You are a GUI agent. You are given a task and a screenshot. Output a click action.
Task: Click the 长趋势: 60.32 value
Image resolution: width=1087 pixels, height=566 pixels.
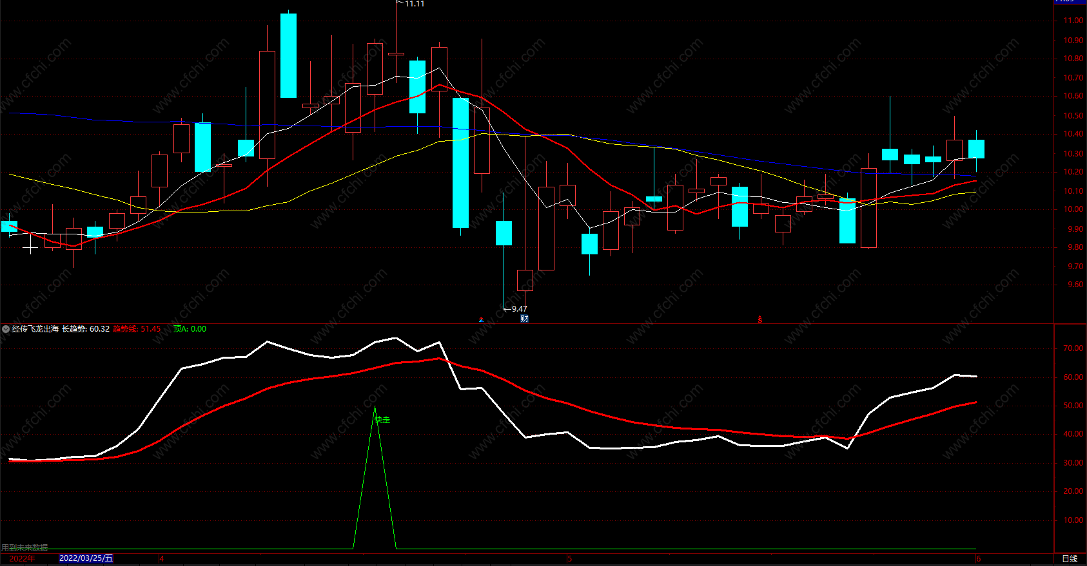click(x=86, y=329)
